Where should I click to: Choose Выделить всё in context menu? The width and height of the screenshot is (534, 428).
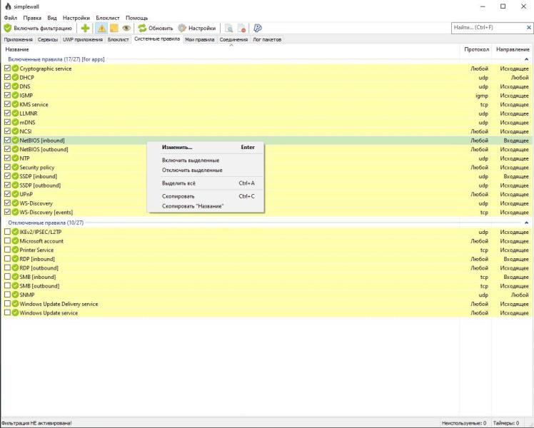[x=206, y=183]
